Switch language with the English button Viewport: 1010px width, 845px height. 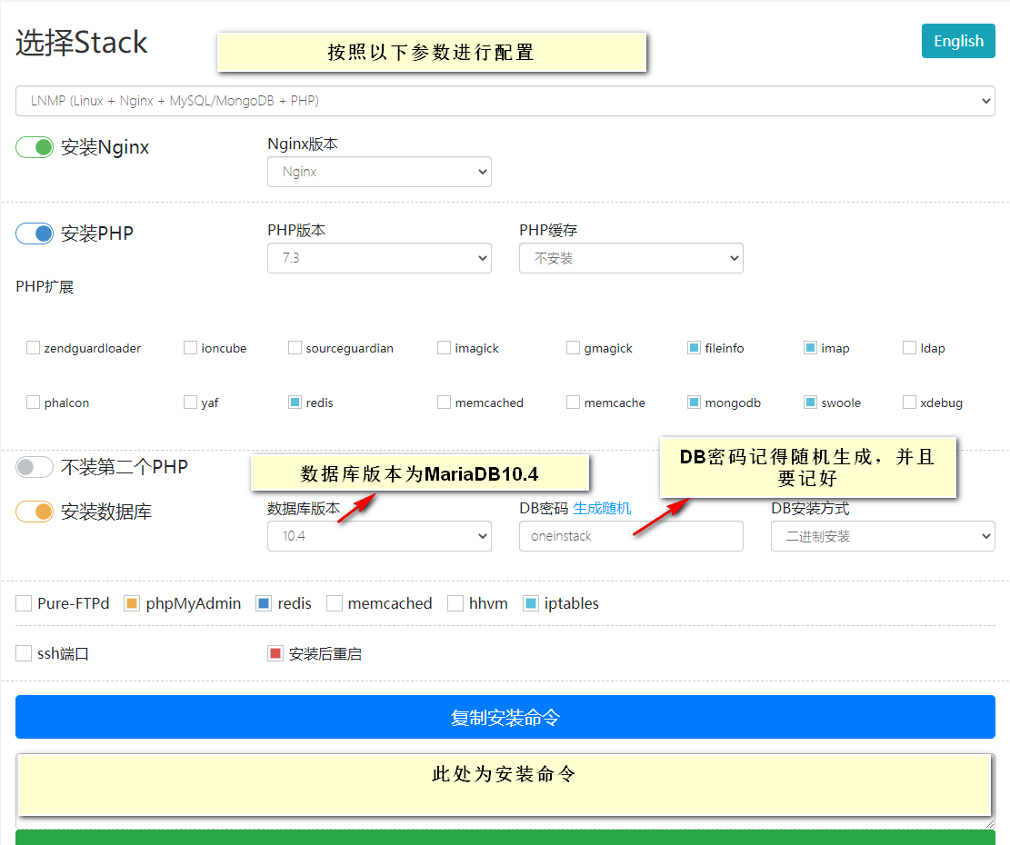[958, 41]
